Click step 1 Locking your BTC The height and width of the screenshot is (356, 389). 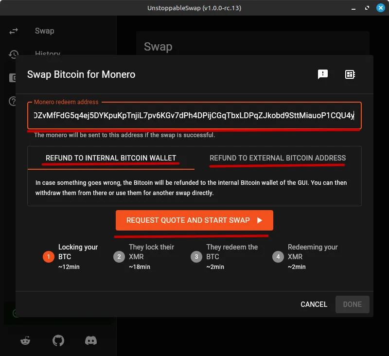point(71,257)
